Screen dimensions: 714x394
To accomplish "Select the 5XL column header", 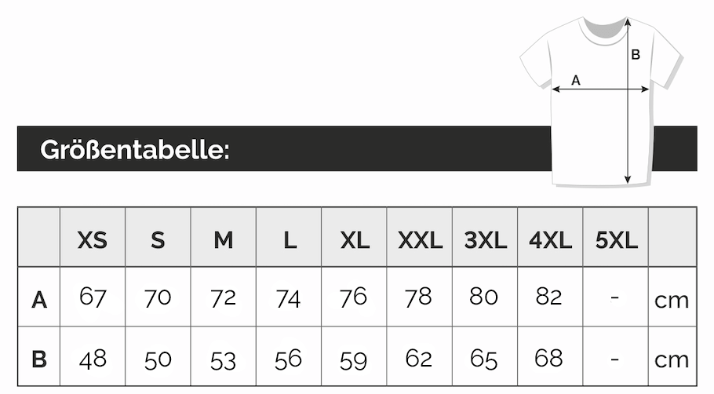I will coord(616,239).
